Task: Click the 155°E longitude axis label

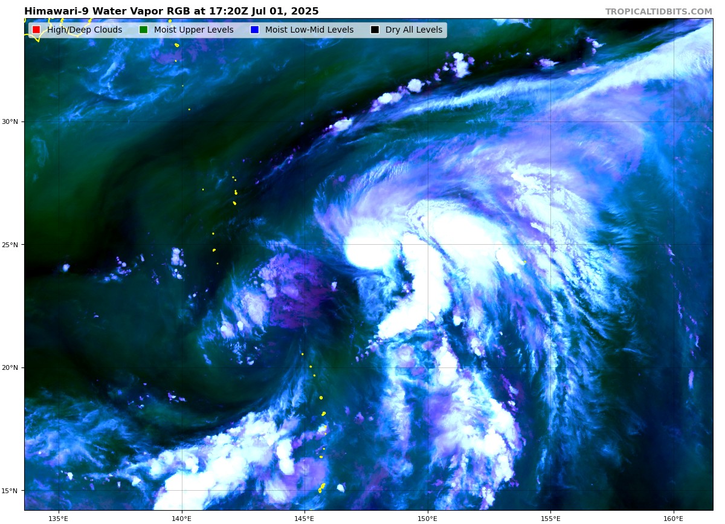Action: pyautogui.click(x=550, y=518)
